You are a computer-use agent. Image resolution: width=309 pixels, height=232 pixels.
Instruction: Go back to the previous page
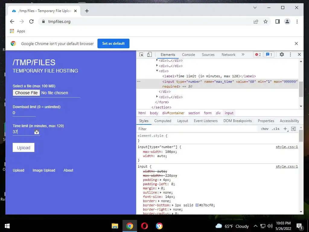click(12, 21)
